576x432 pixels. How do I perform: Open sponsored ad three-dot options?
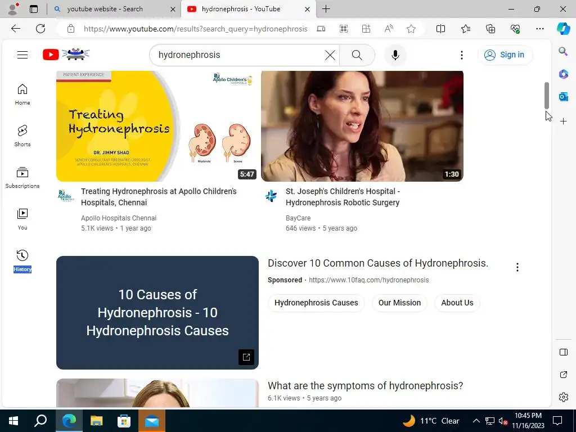517,267
